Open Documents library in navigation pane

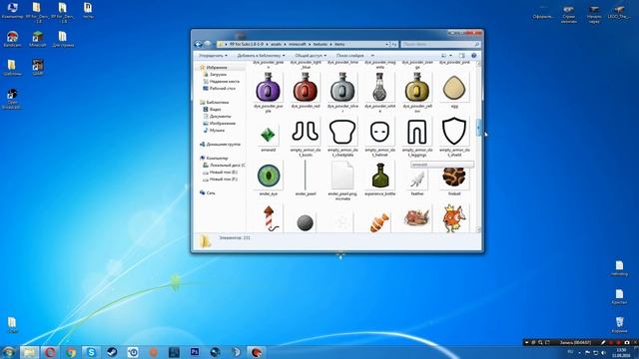[x=221, y=117]
